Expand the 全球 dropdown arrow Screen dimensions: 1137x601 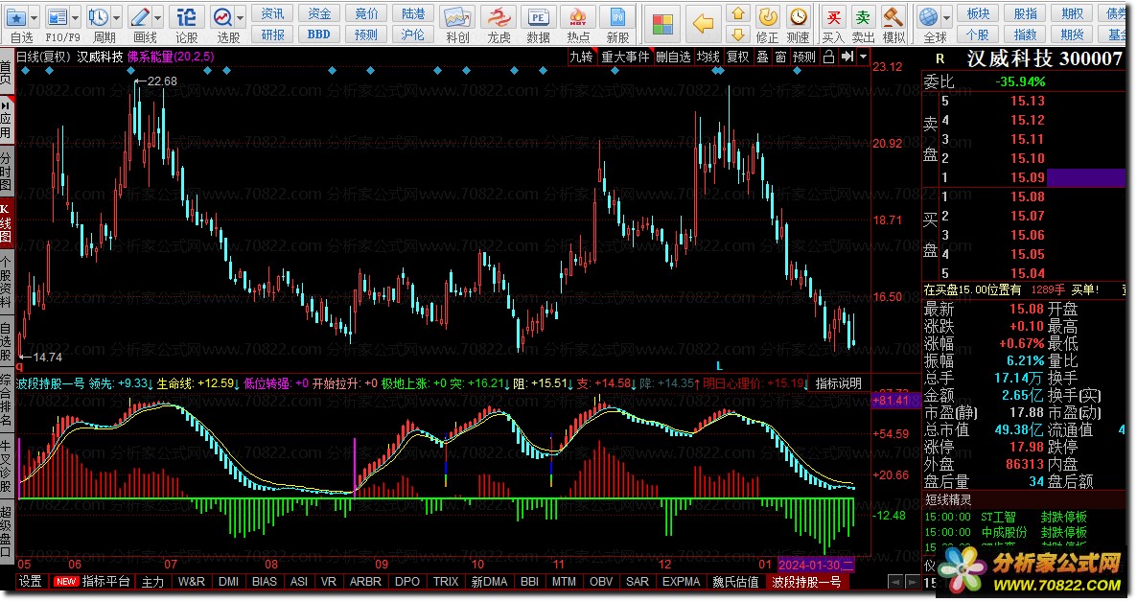pyautogui.click(x=946, y=17)
